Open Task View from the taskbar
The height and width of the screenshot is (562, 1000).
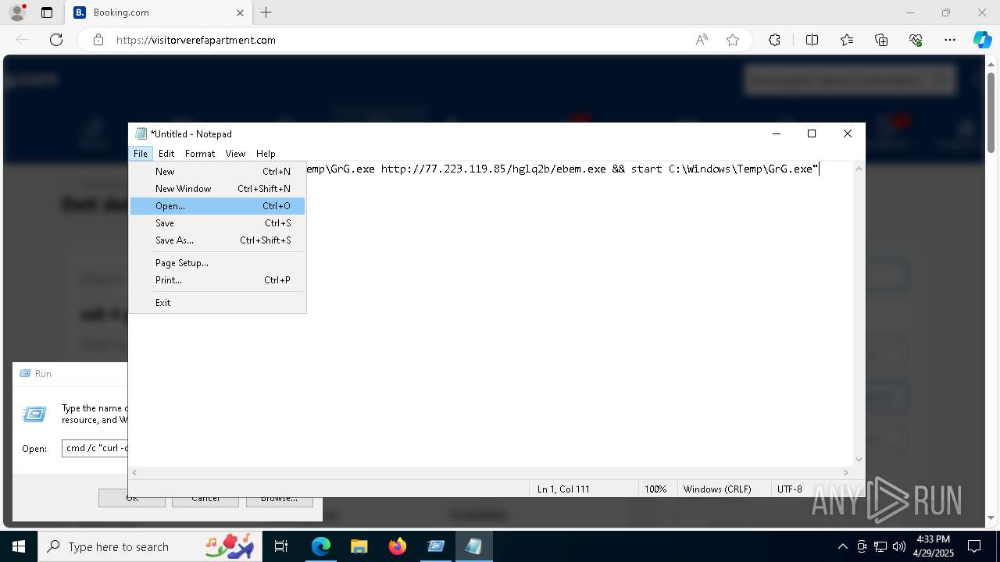(281, 546)
